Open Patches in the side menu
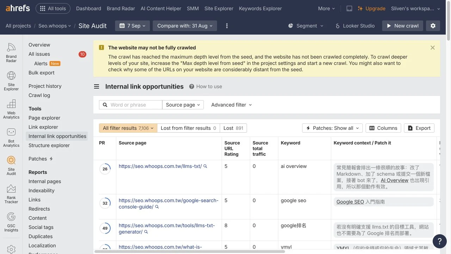Image resolution: width=451 pixels, height=254 pixels. pos(38,159)
